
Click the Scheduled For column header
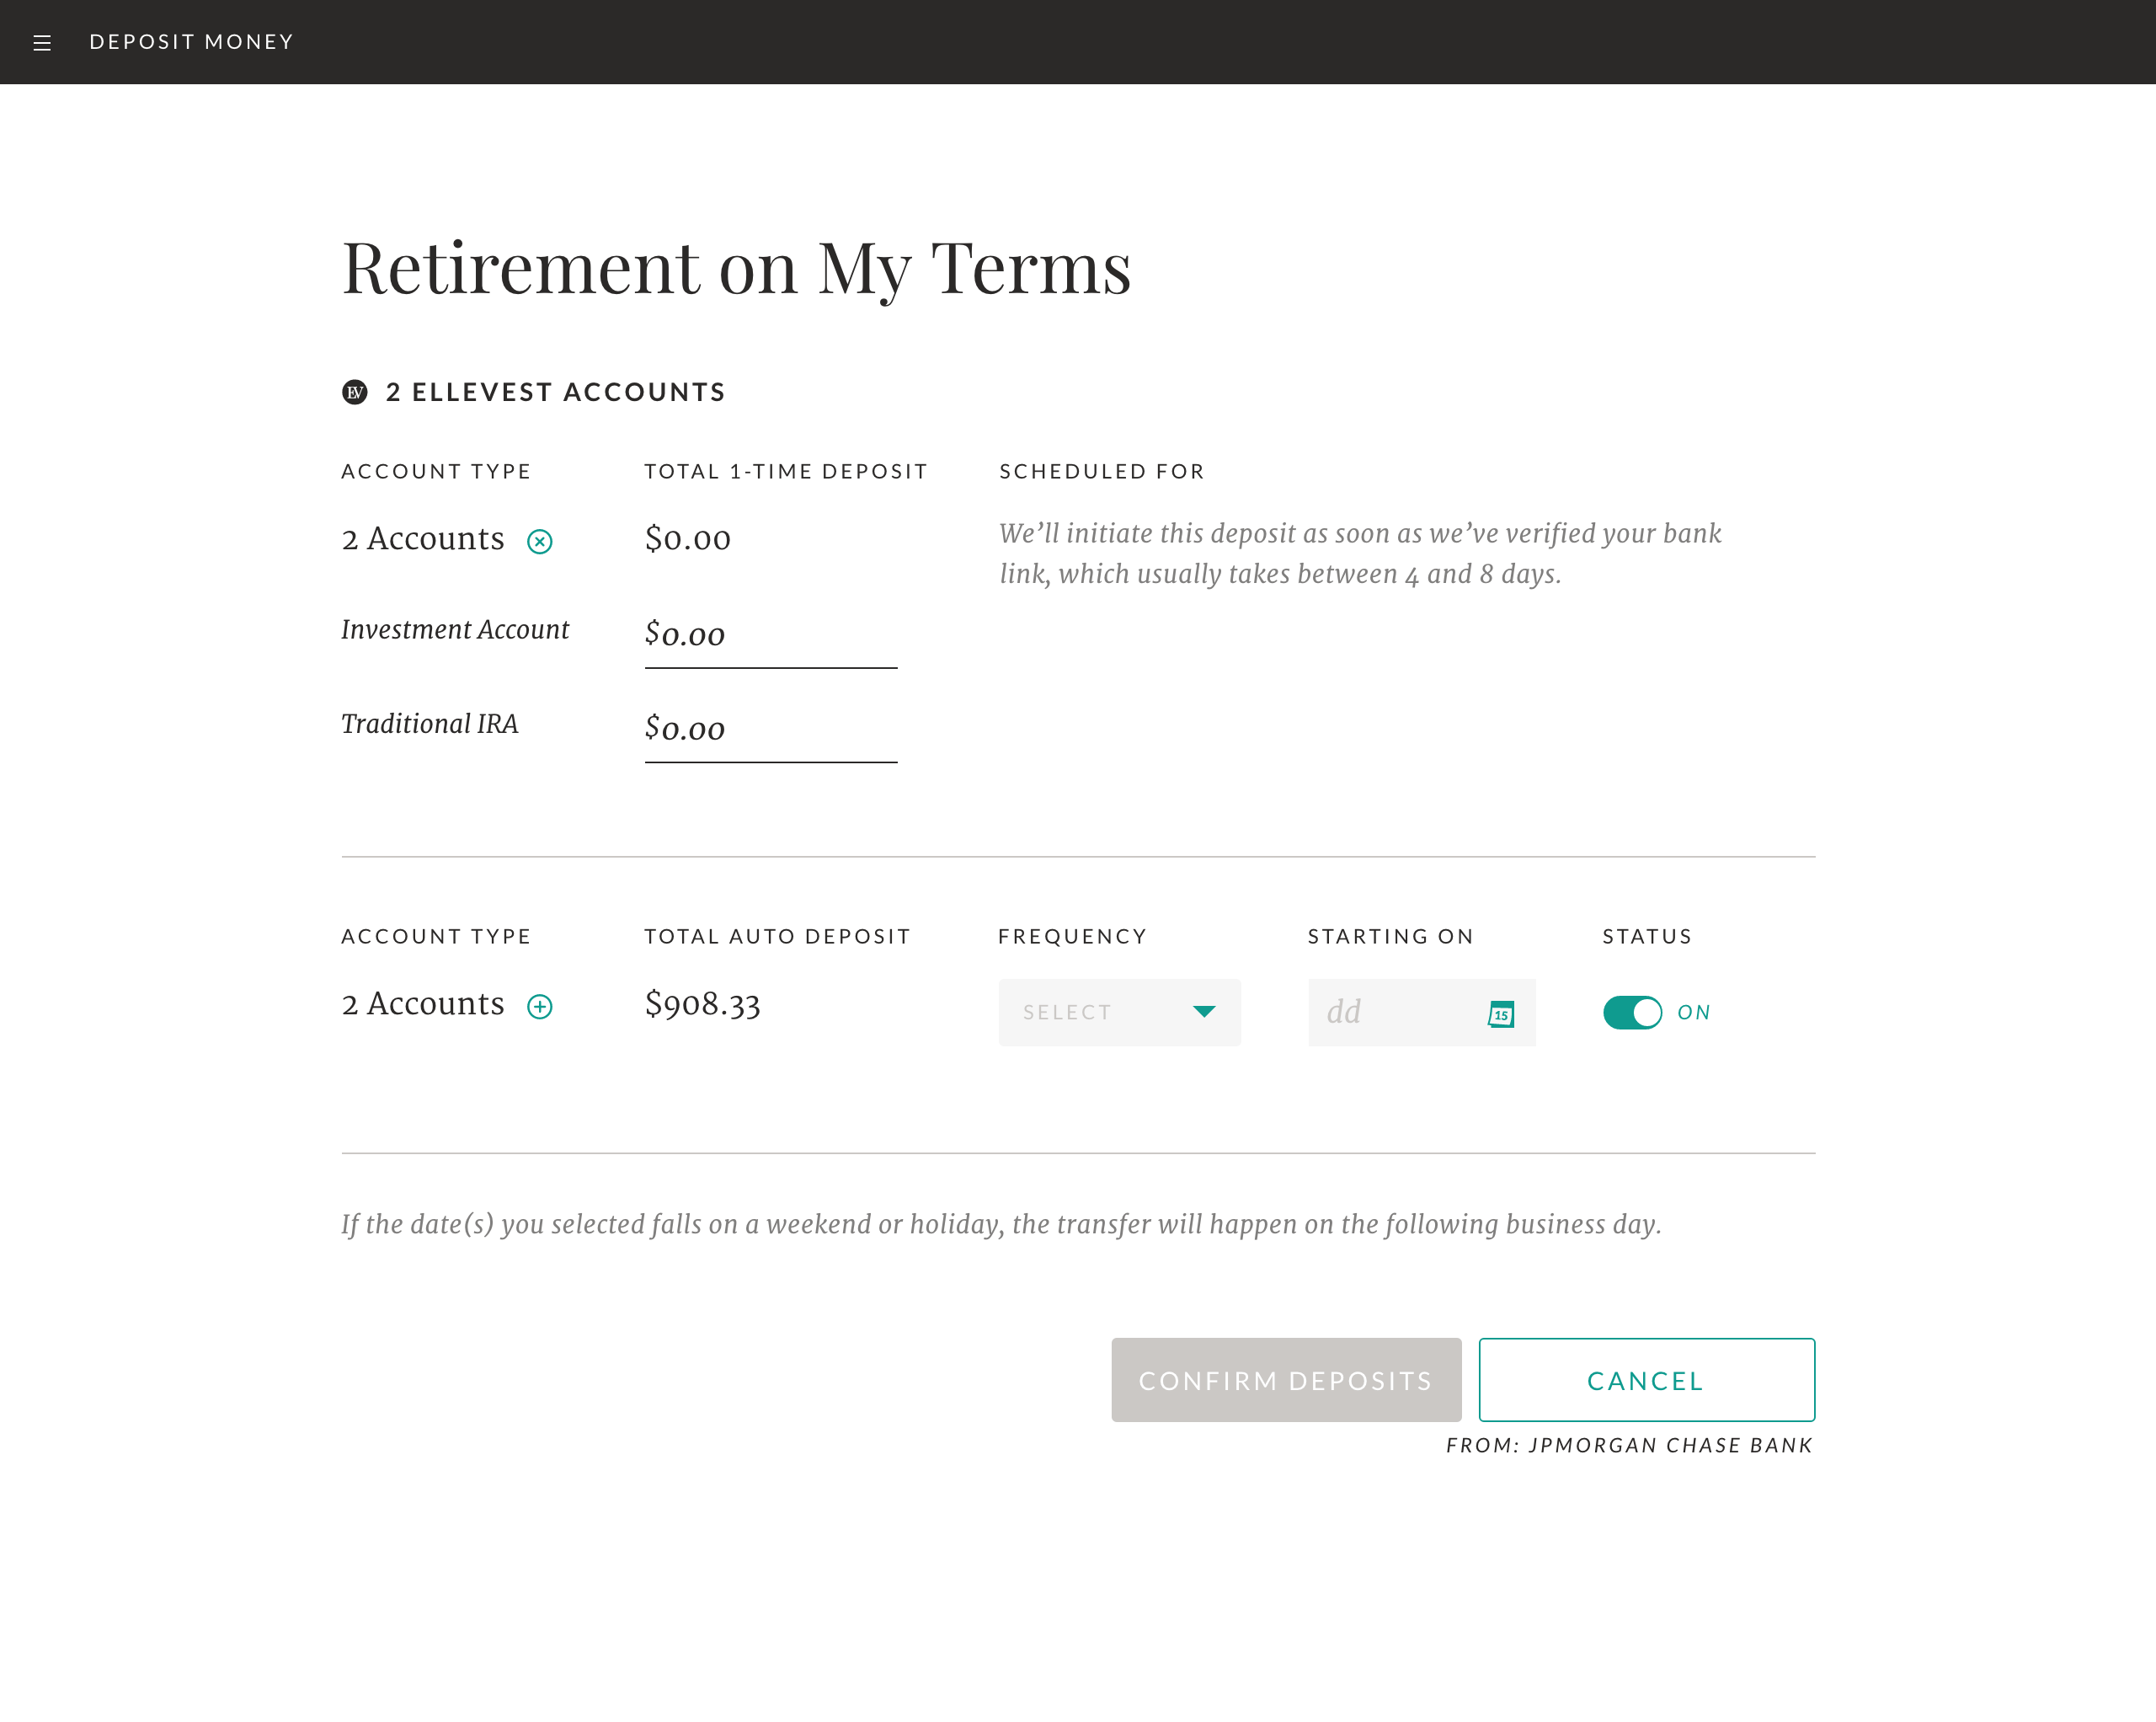(1102, 471)
